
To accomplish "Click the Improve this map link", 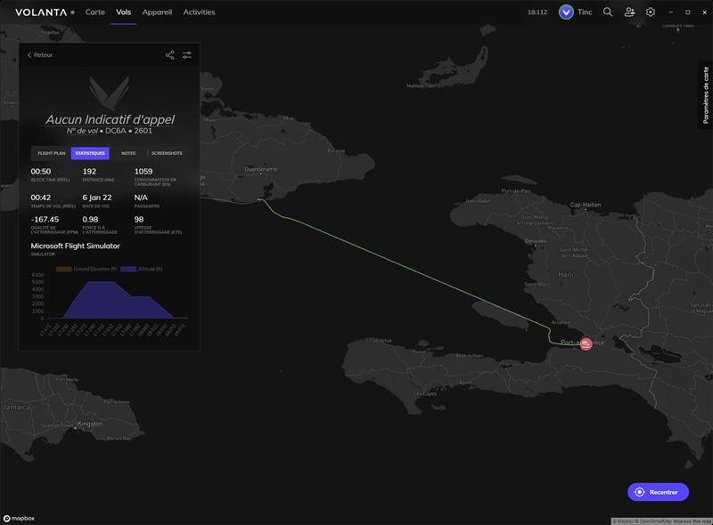I will [x=691, y=521].
